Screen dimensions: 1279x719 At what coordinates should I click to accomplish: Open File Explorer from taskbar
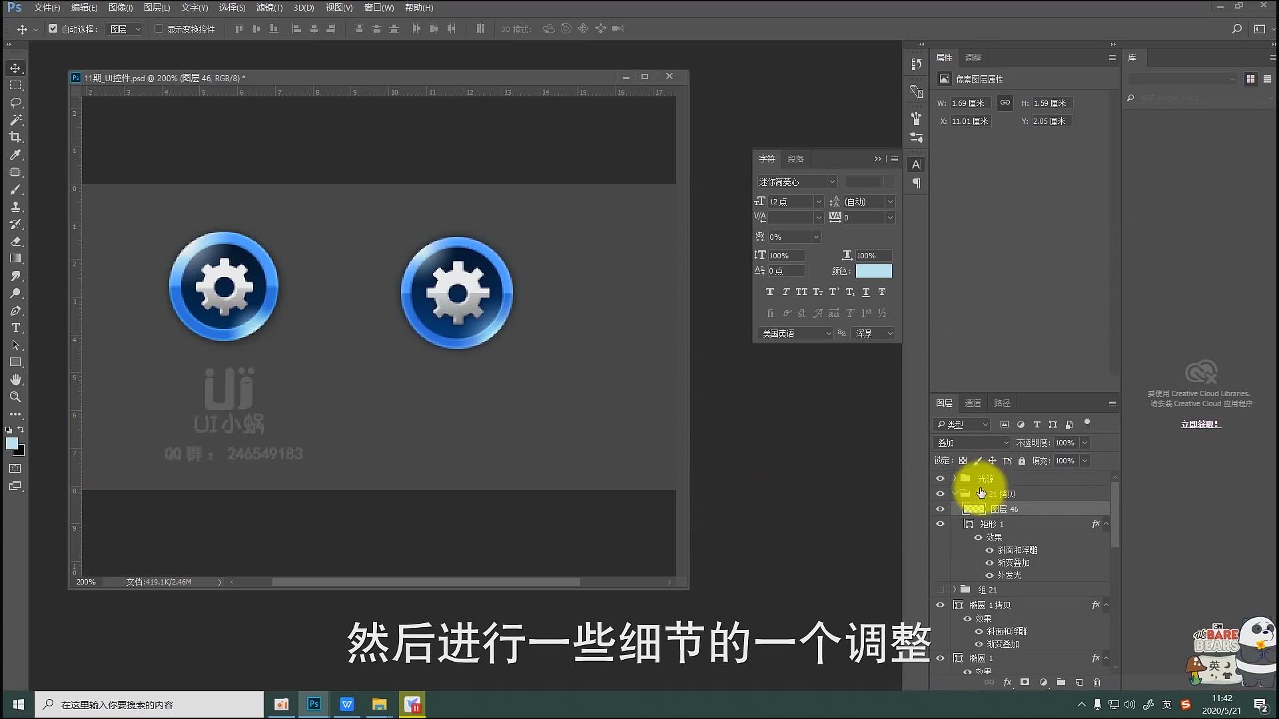(x=380, y=704)
